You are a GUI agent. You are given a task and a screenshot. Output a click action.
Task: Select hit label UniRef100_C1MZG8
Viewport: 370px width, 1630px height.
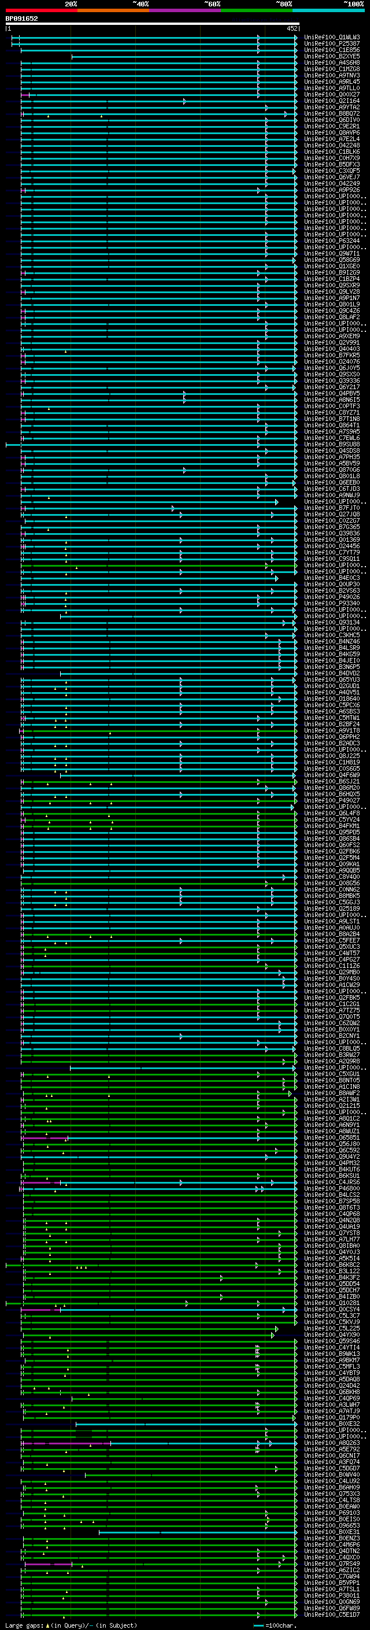(x=332, y=69)
